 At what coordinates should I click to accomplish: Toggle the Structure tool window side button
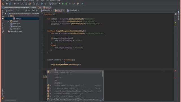click(x=3, y=28)
